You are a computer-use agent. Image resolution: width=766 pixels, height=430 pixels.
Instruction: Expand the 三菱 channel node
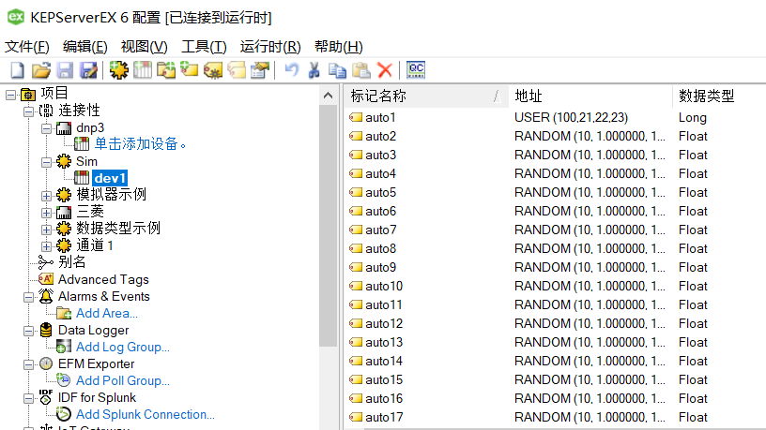click(46, 213)
